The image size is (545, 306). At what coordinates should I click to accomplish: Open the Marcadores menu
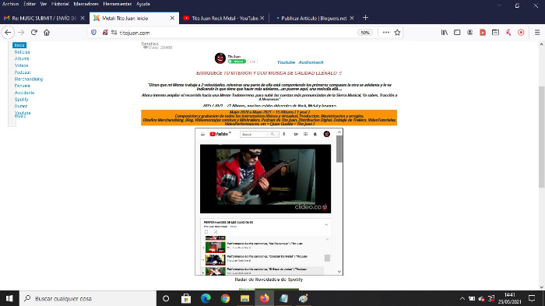click(86, 4)
